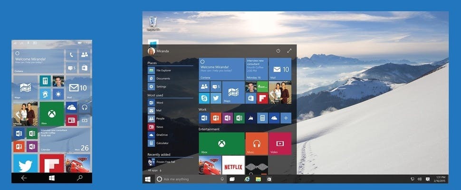This screenshot has height=190, width=461.
Task: Open the Cars game tile under Entertainment
Action: pyautogui.click(x=210, y=165)
